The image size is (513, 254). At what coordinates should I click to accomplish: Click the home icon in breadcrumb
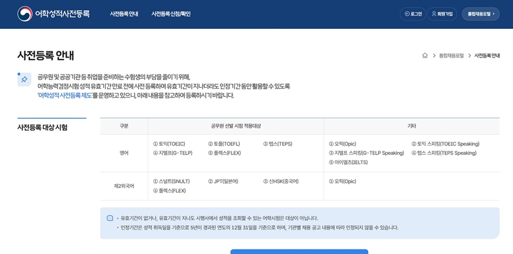click(x=425, y=56)
